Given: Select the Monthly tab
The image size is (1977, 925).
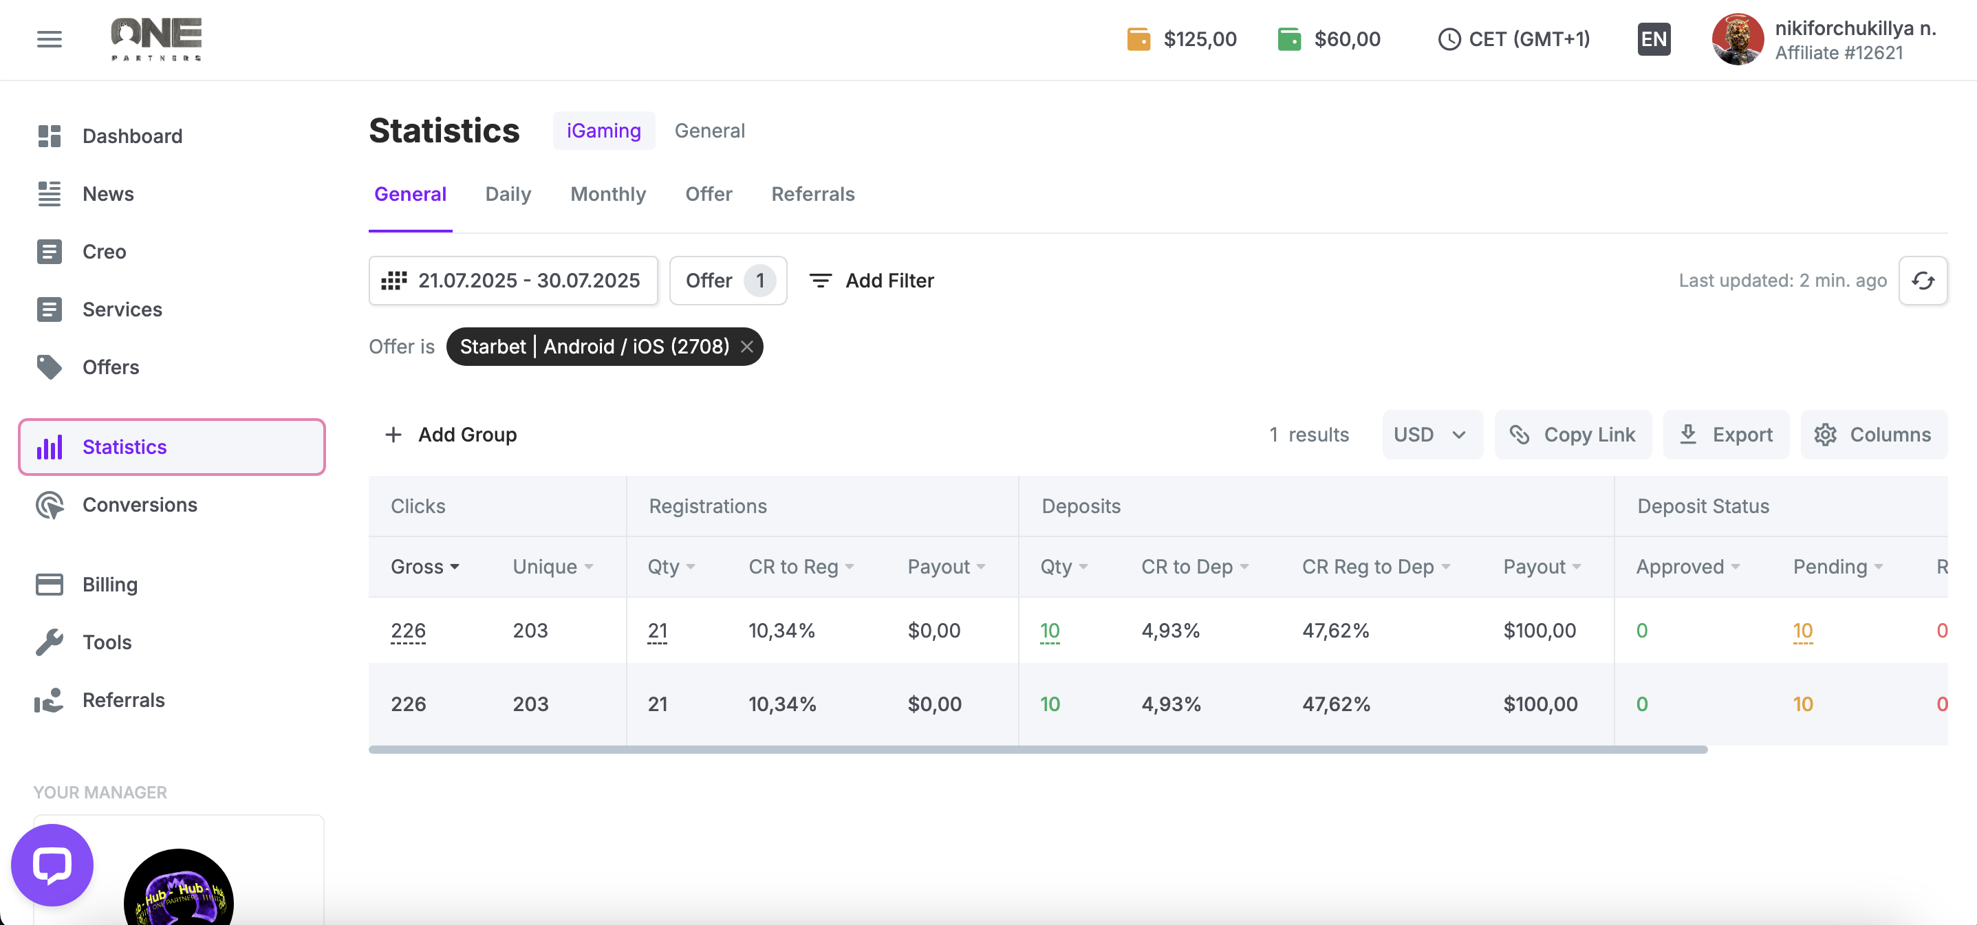Looking at the screenshot, I should coord(608,194).
